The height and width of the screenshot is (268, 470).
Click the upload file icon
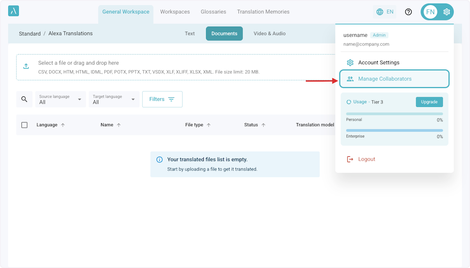26,66
